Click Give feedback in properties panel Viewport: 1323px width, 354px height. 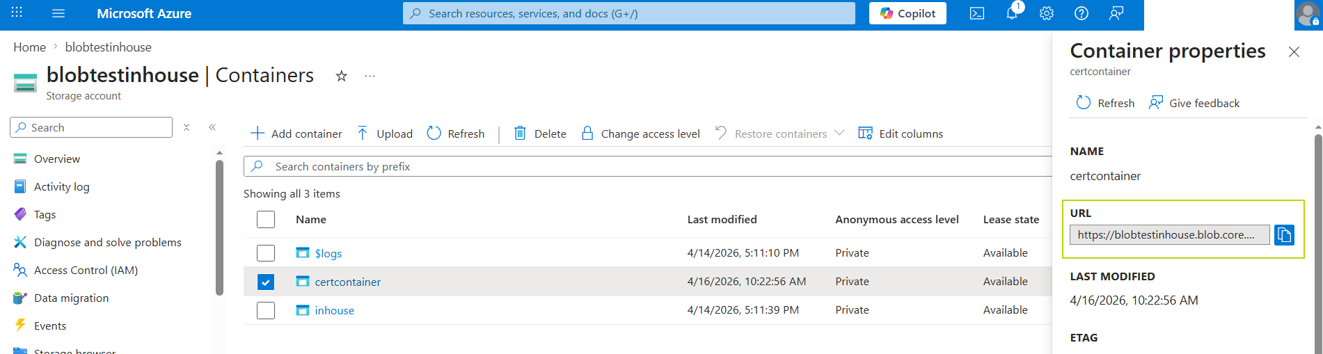1194,103
